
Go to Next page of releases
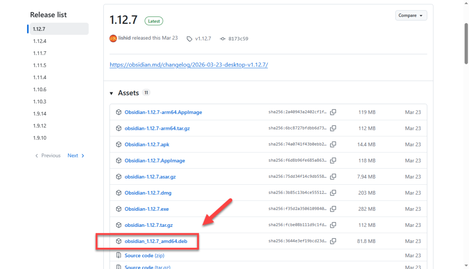point(76,156)
